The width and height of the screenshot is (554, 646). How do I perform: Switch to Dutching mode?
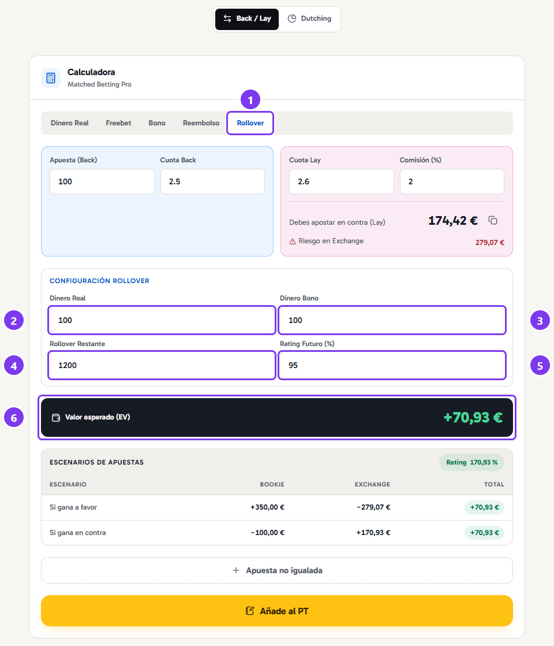click(309, 18)
